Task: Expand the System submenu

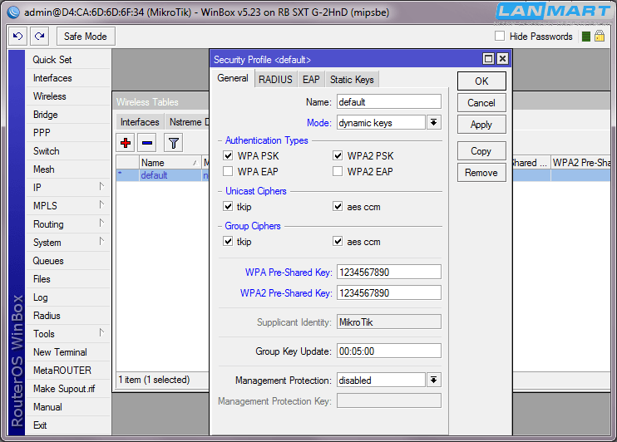Action: [101, 242]
